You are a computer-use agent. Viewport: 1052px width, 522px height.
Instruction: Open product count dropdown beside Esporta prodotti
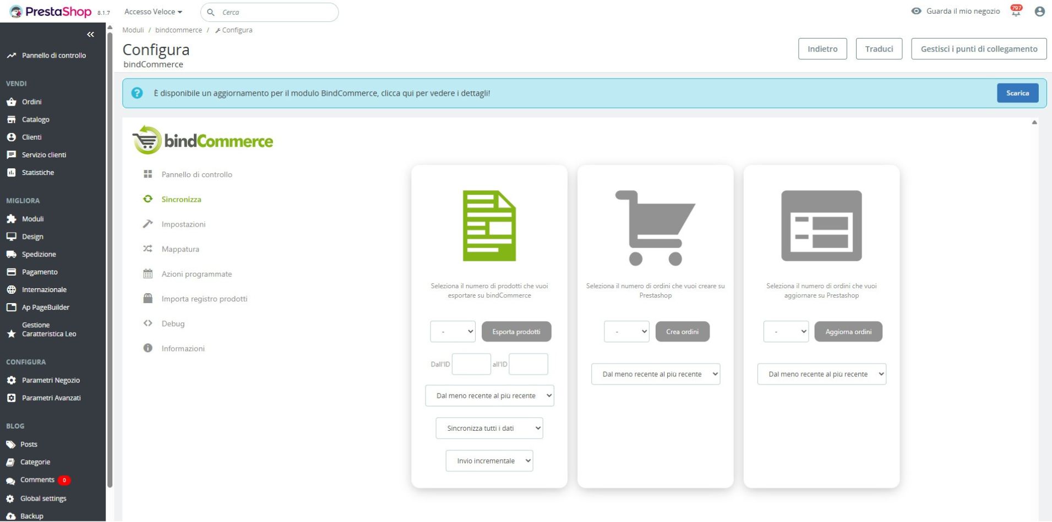point(453,332)
